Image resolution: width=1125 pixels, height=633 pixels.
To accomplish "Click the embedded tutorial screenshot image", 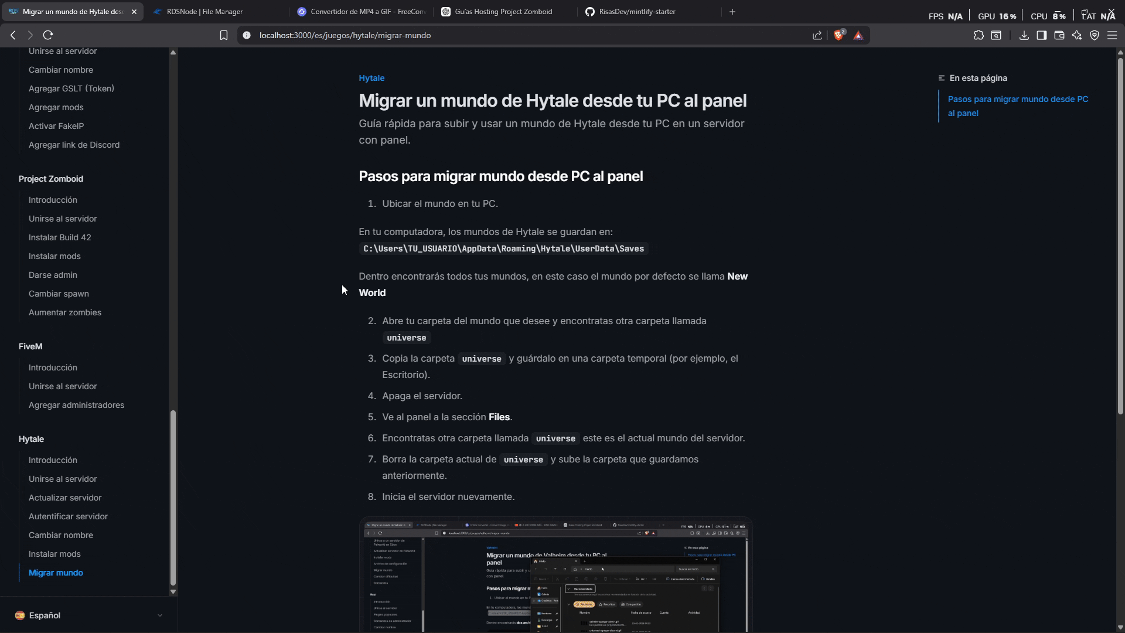I will [x=555, y=574].
